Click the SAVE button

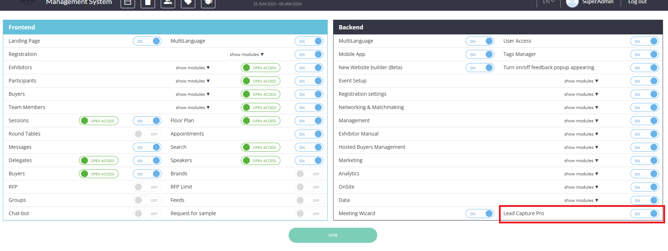(x=333, y=235)
